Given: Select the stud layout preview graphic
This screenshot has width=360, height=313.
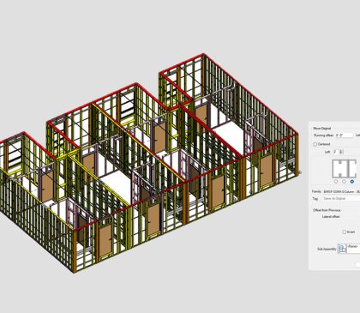Looking at the screenshot, I should [x=345, y=169].
